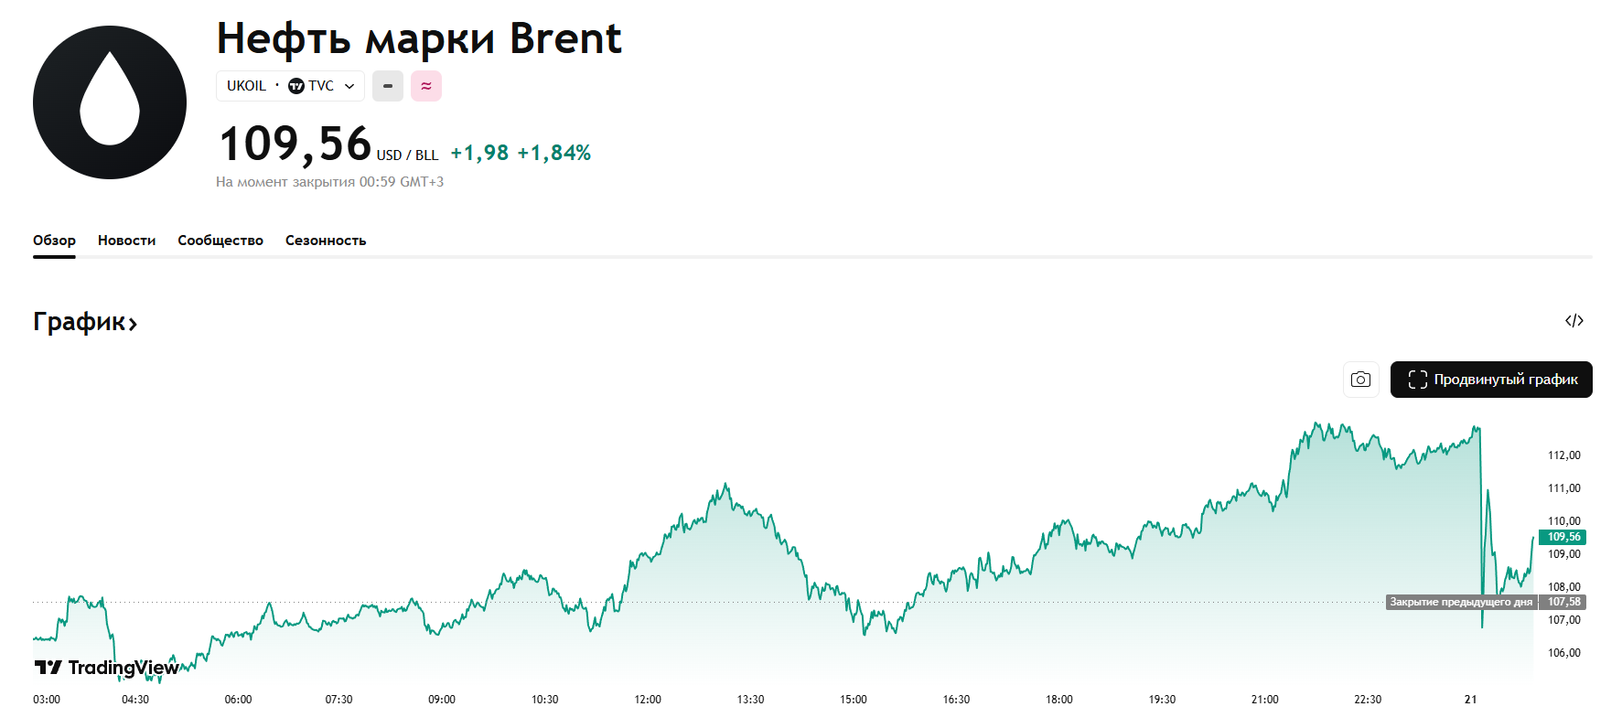
Task: Click the TVC logo icon in symbol selector
Action: pyautogui.click(x=296, y=86)
